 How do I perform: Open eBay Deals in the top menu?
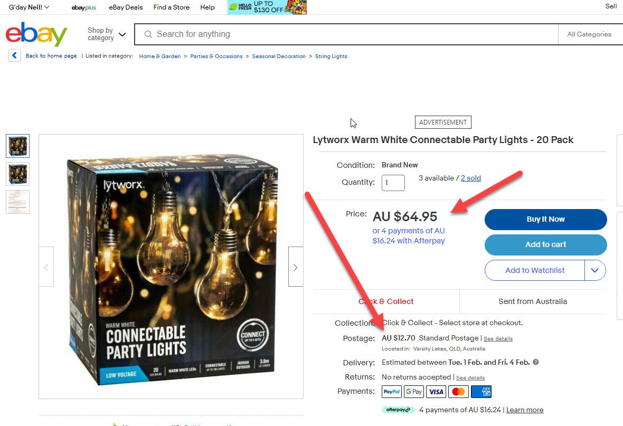(x=126, y=7)
